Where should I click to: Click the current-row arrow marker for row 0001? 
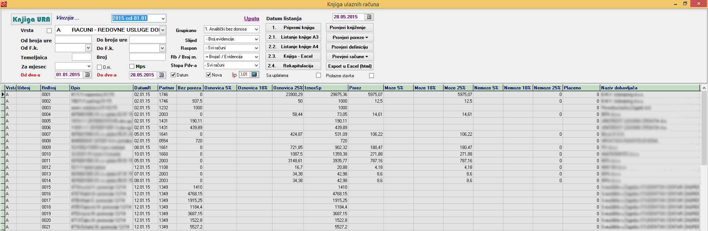pyautogui.click(x=3, y=95)
